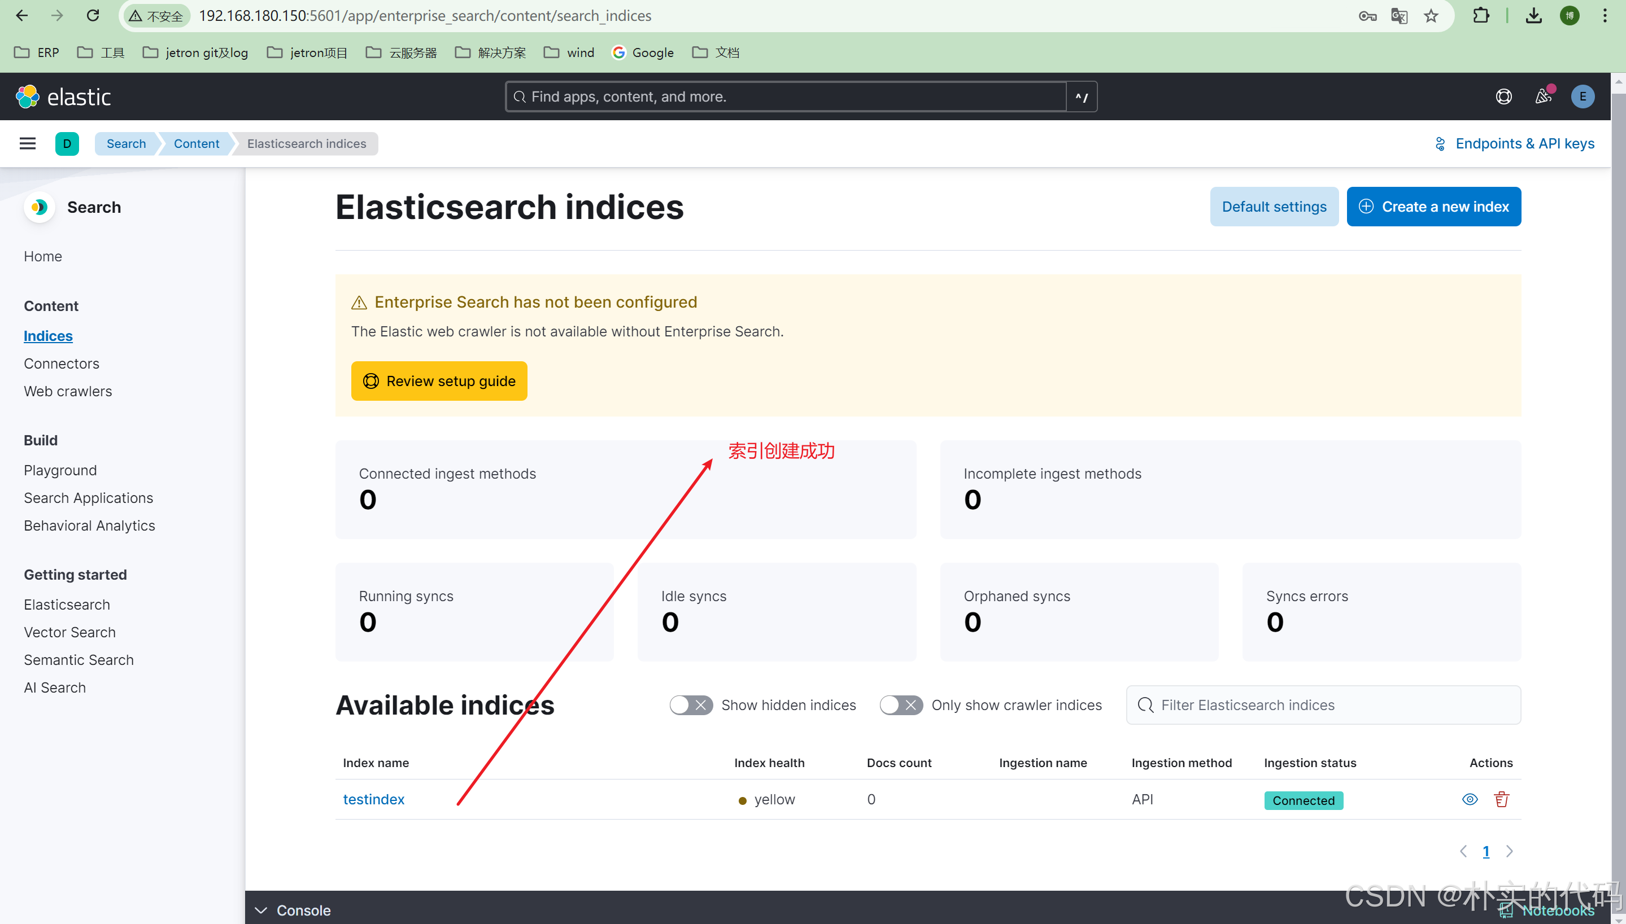Go forward in browser history
The image size is (1626, 924).
click(57, 16)
